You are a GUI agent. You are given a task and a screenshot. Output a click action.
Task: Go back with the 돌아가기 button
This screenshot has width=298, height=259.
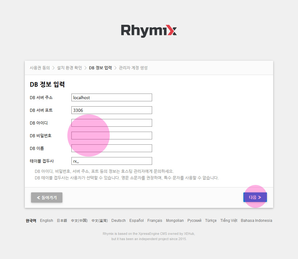47,198
